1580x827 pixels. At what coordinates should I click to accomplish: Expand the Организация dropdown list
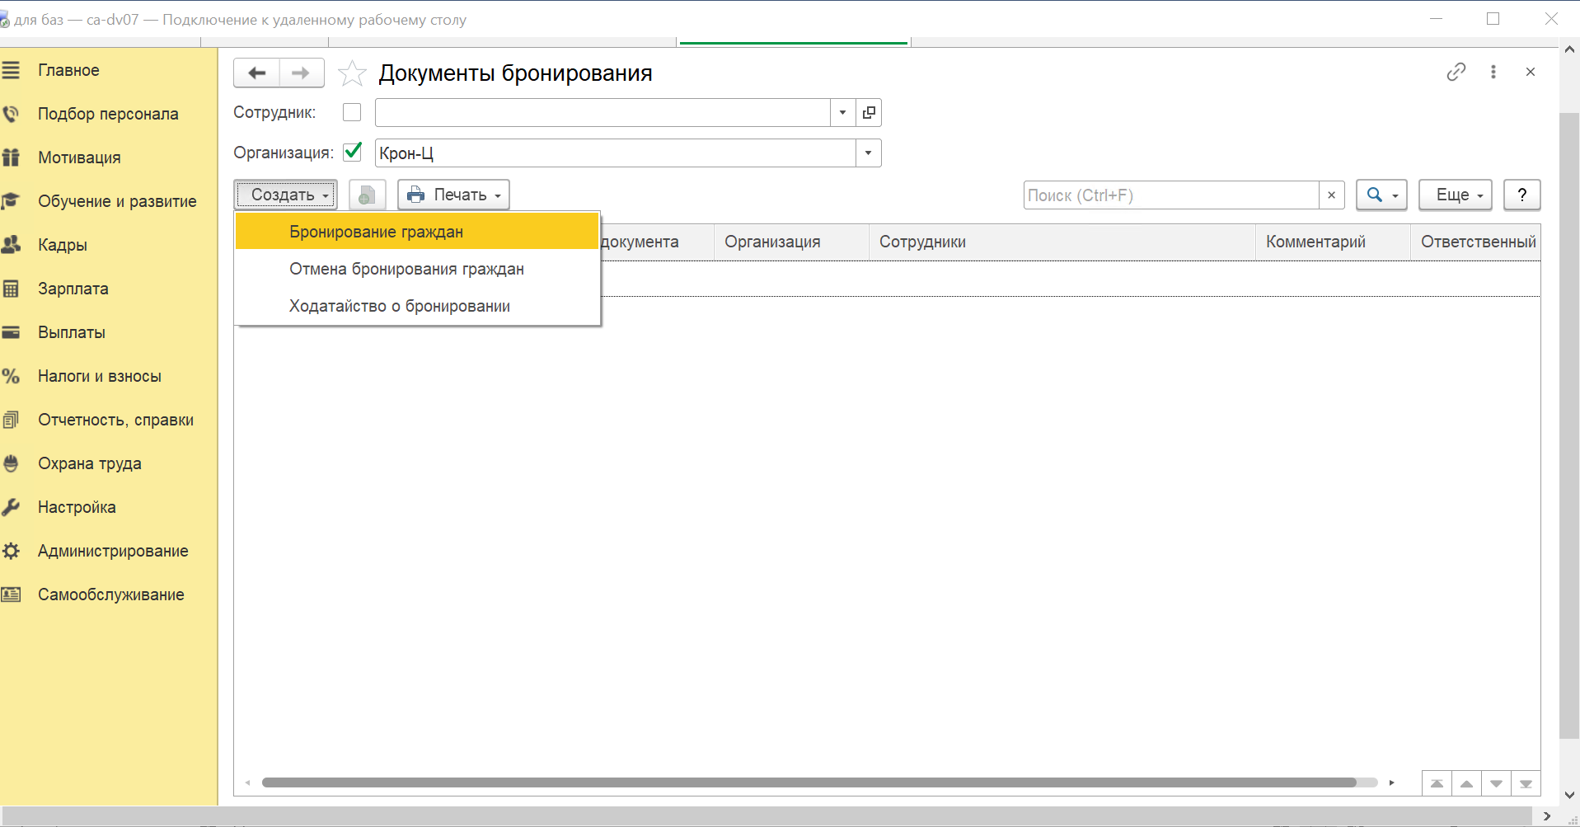(x=868, y=153)
